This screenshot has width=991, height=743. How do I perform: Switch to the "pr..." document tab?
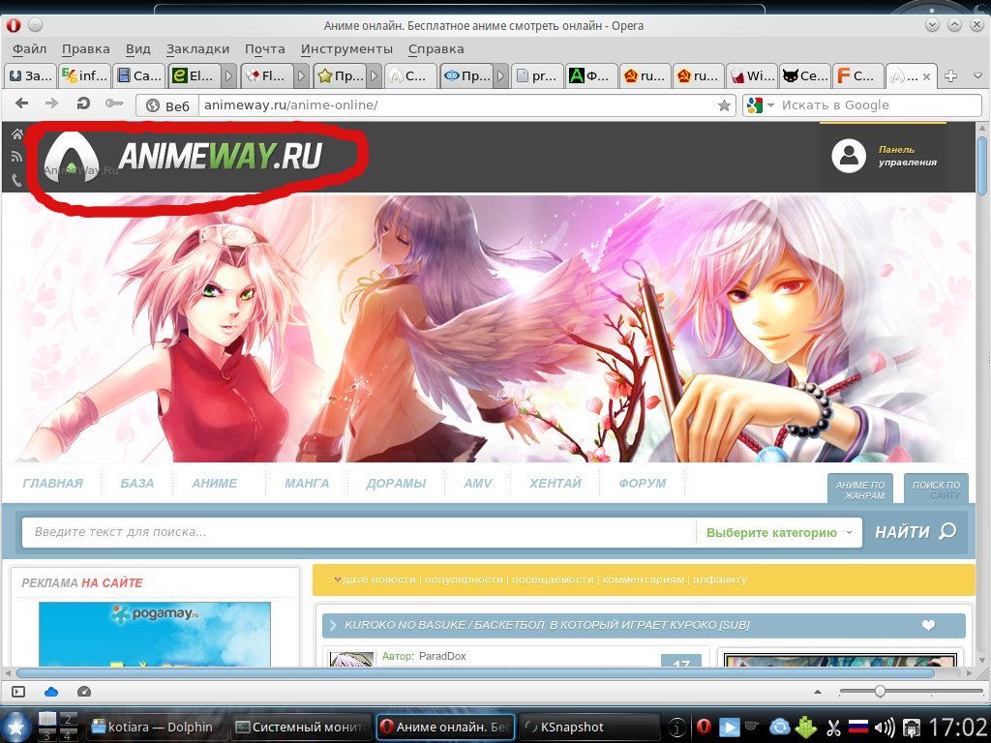click(536, 75)
